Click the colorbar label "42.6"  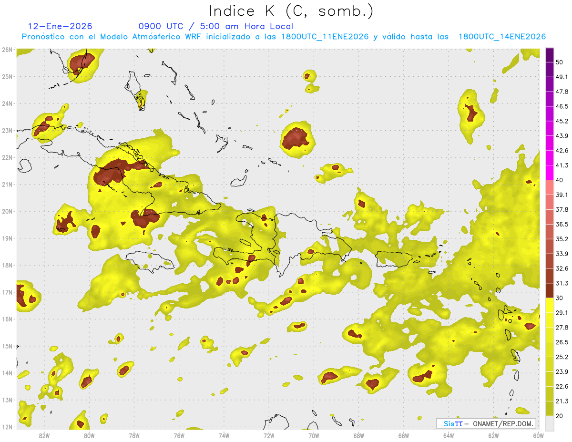(x=562, y=151)
